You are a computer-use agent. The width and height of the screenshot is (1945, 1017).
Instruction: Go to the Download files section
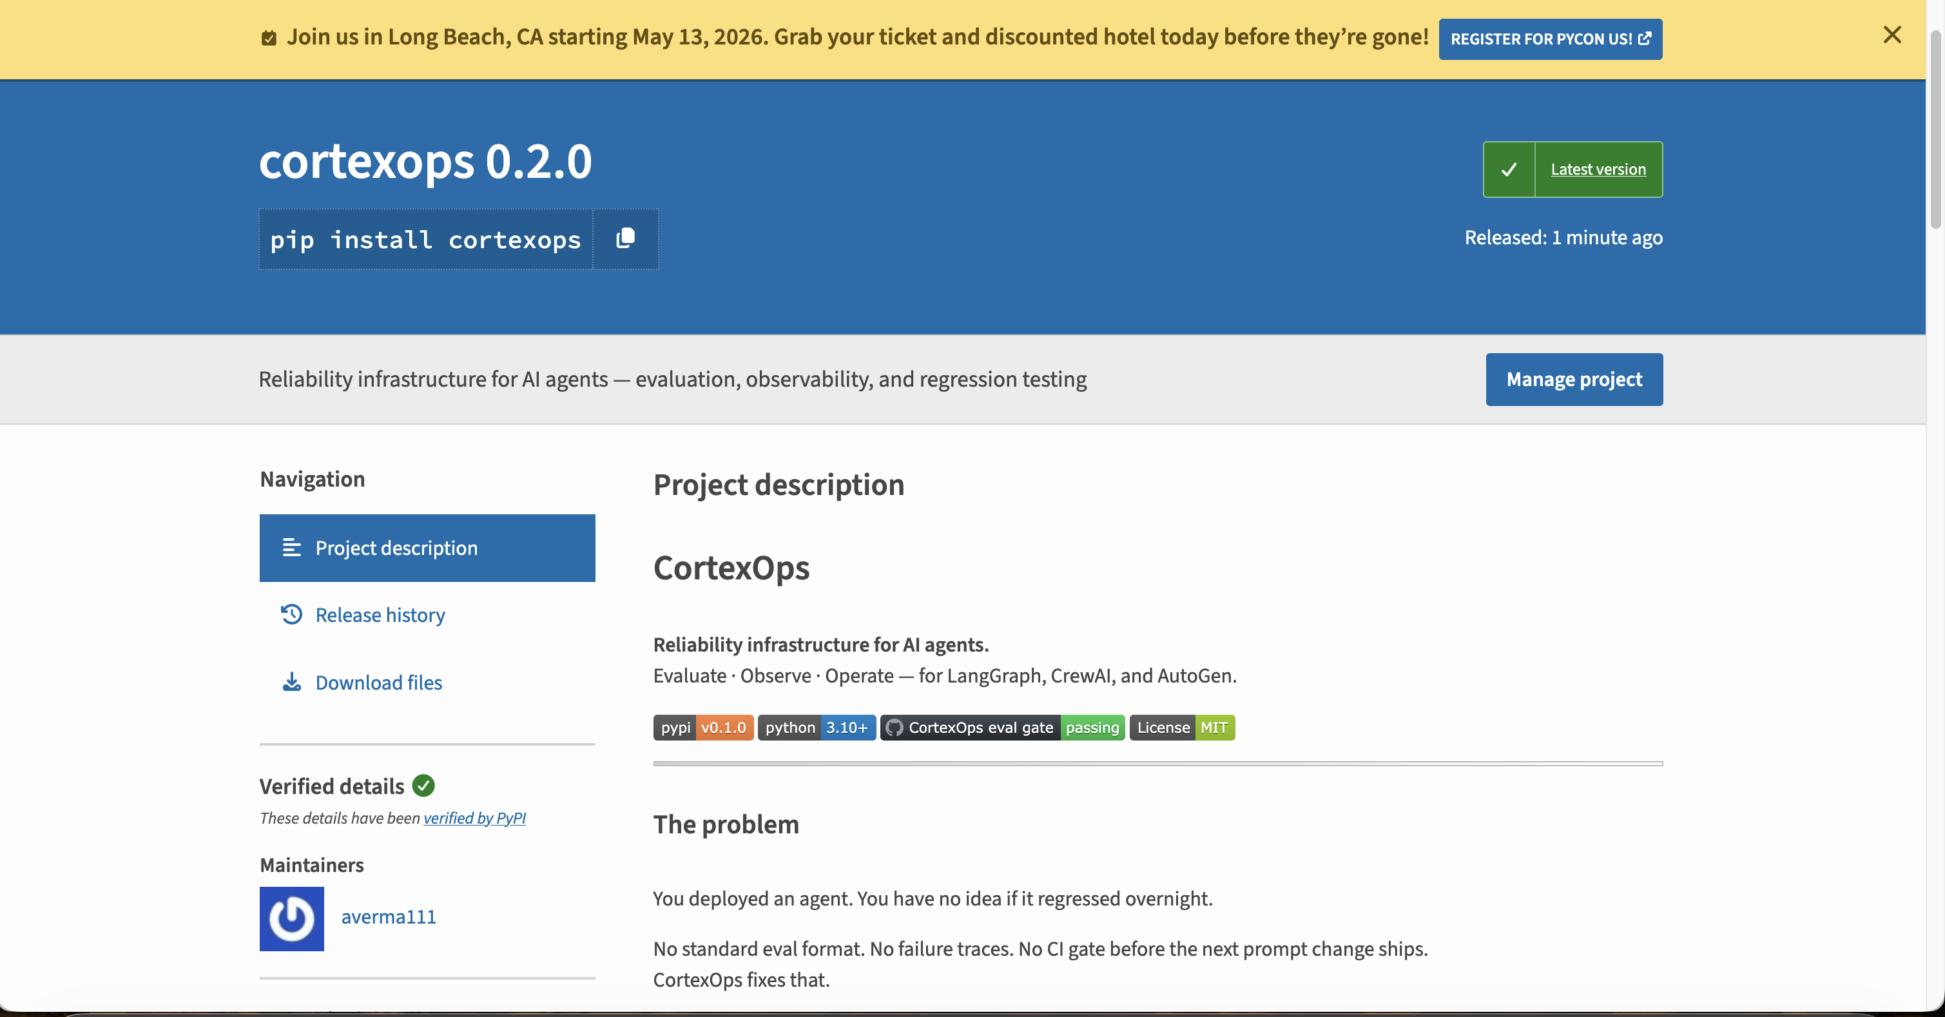(x=378, y=683)
